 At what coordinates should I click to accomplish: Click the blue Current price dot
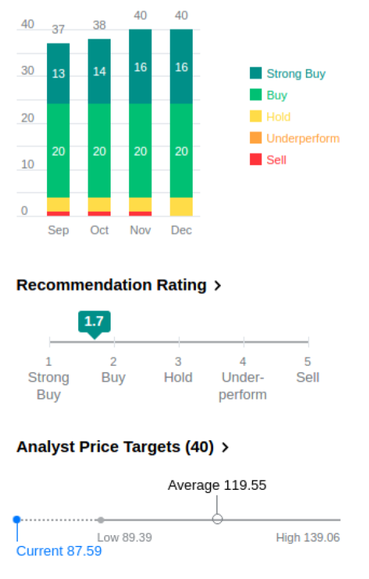pos(17,520)
